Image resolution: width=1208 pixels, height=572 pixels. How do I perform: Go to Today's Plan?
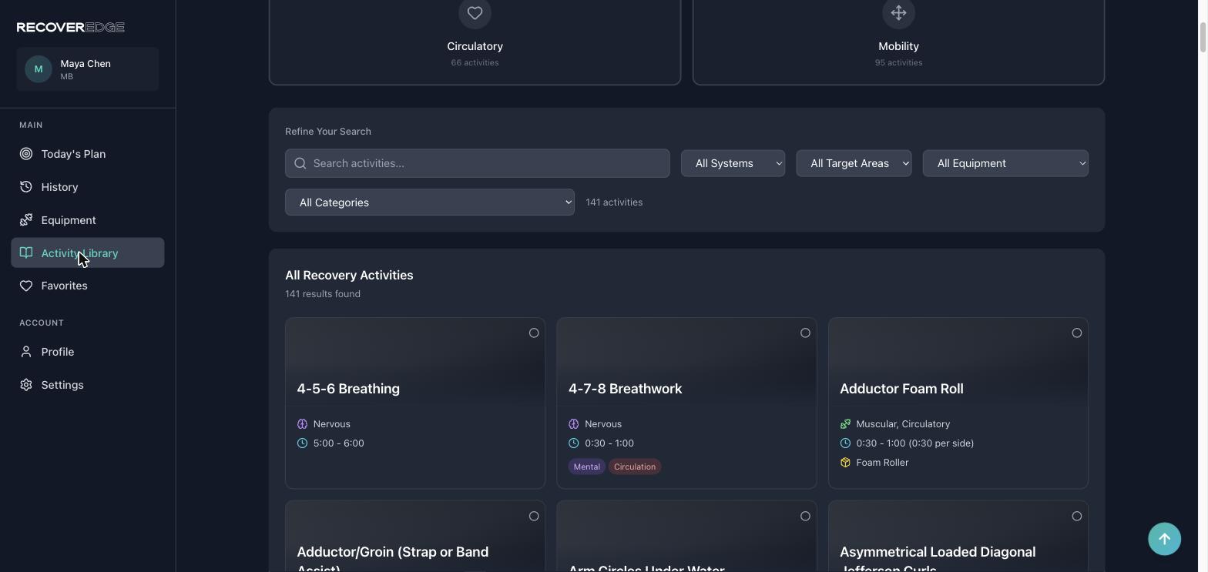click(88, 154)
